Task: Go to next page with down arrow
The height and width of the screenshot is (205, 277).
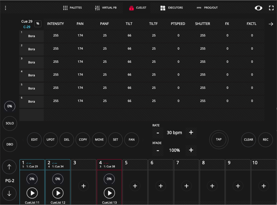Action: coord(9,193)
